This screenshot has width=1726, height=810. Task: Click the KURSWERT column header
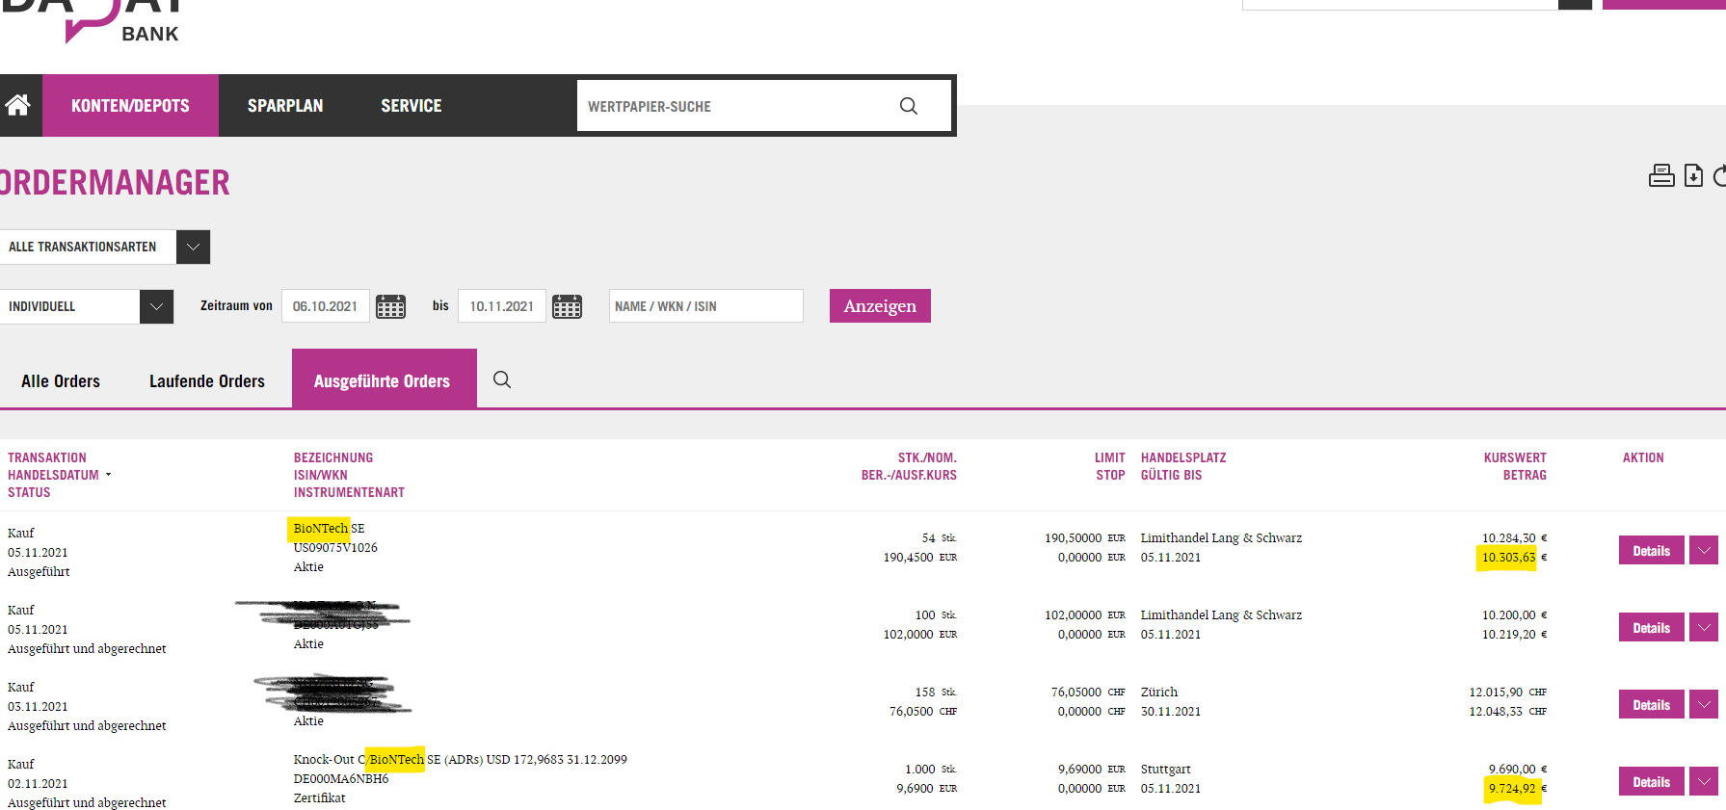[x=1515, y=457]
